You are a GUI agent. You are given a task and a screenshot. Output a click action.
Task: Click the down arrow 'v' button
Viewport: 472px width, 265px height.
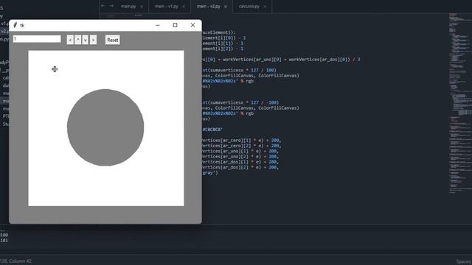click(x=86, y=40)
